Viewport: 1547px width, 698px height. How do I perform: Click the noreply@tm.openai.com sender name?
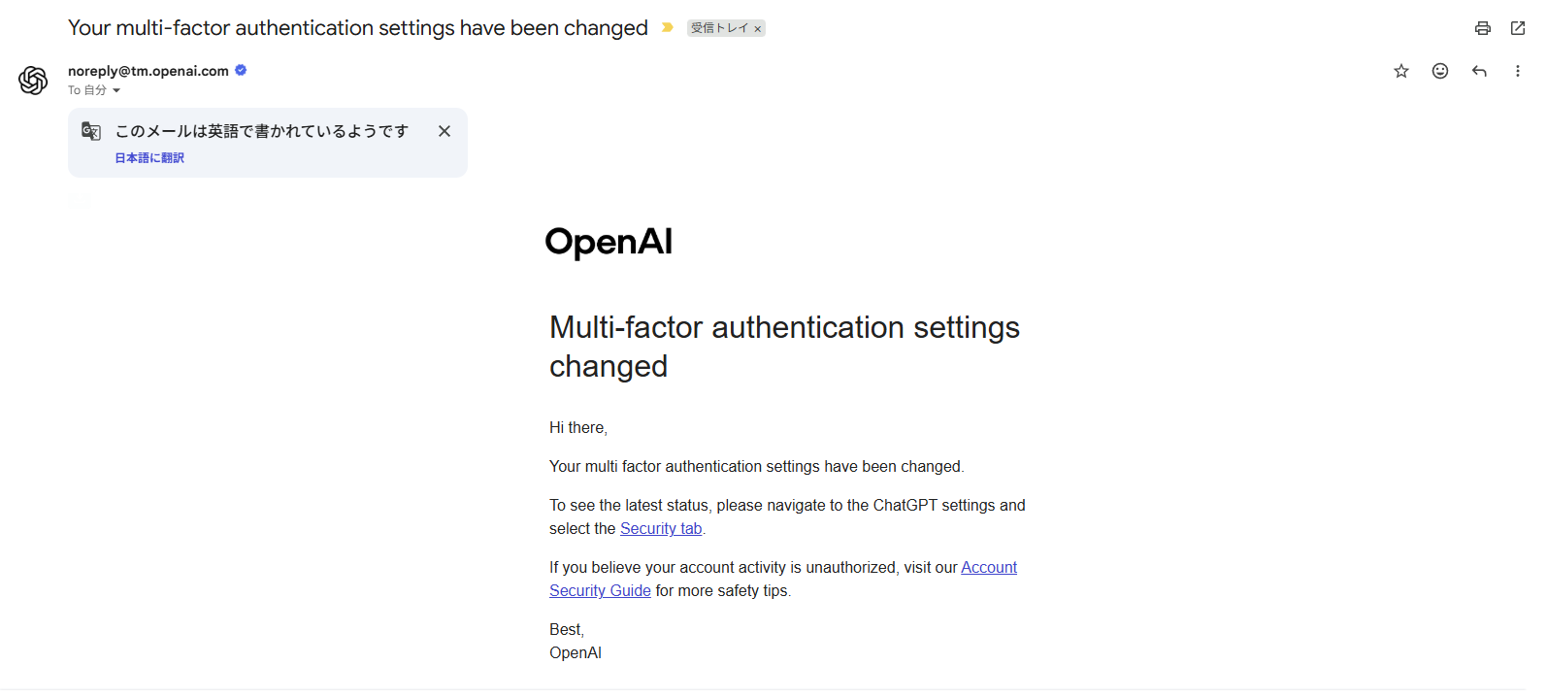point(148,71)
